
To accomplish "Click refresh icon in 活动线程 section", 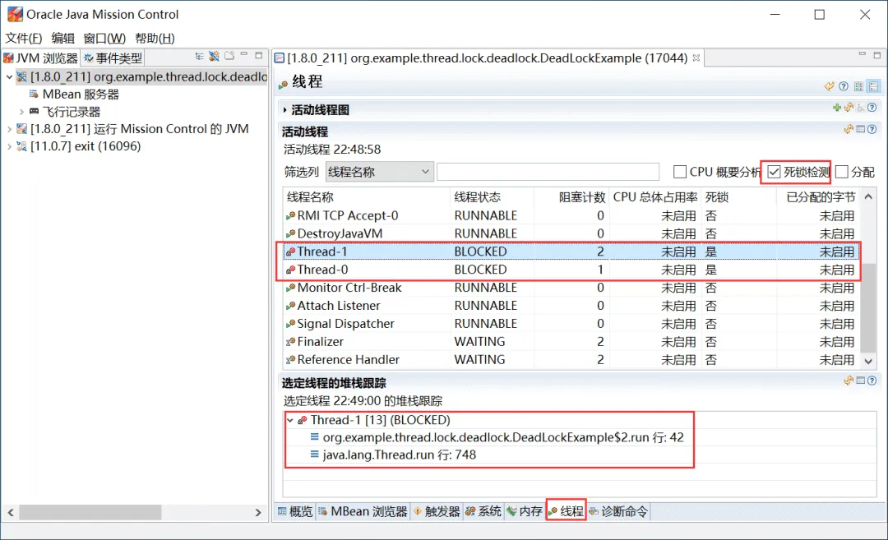I will click(849, 130).
